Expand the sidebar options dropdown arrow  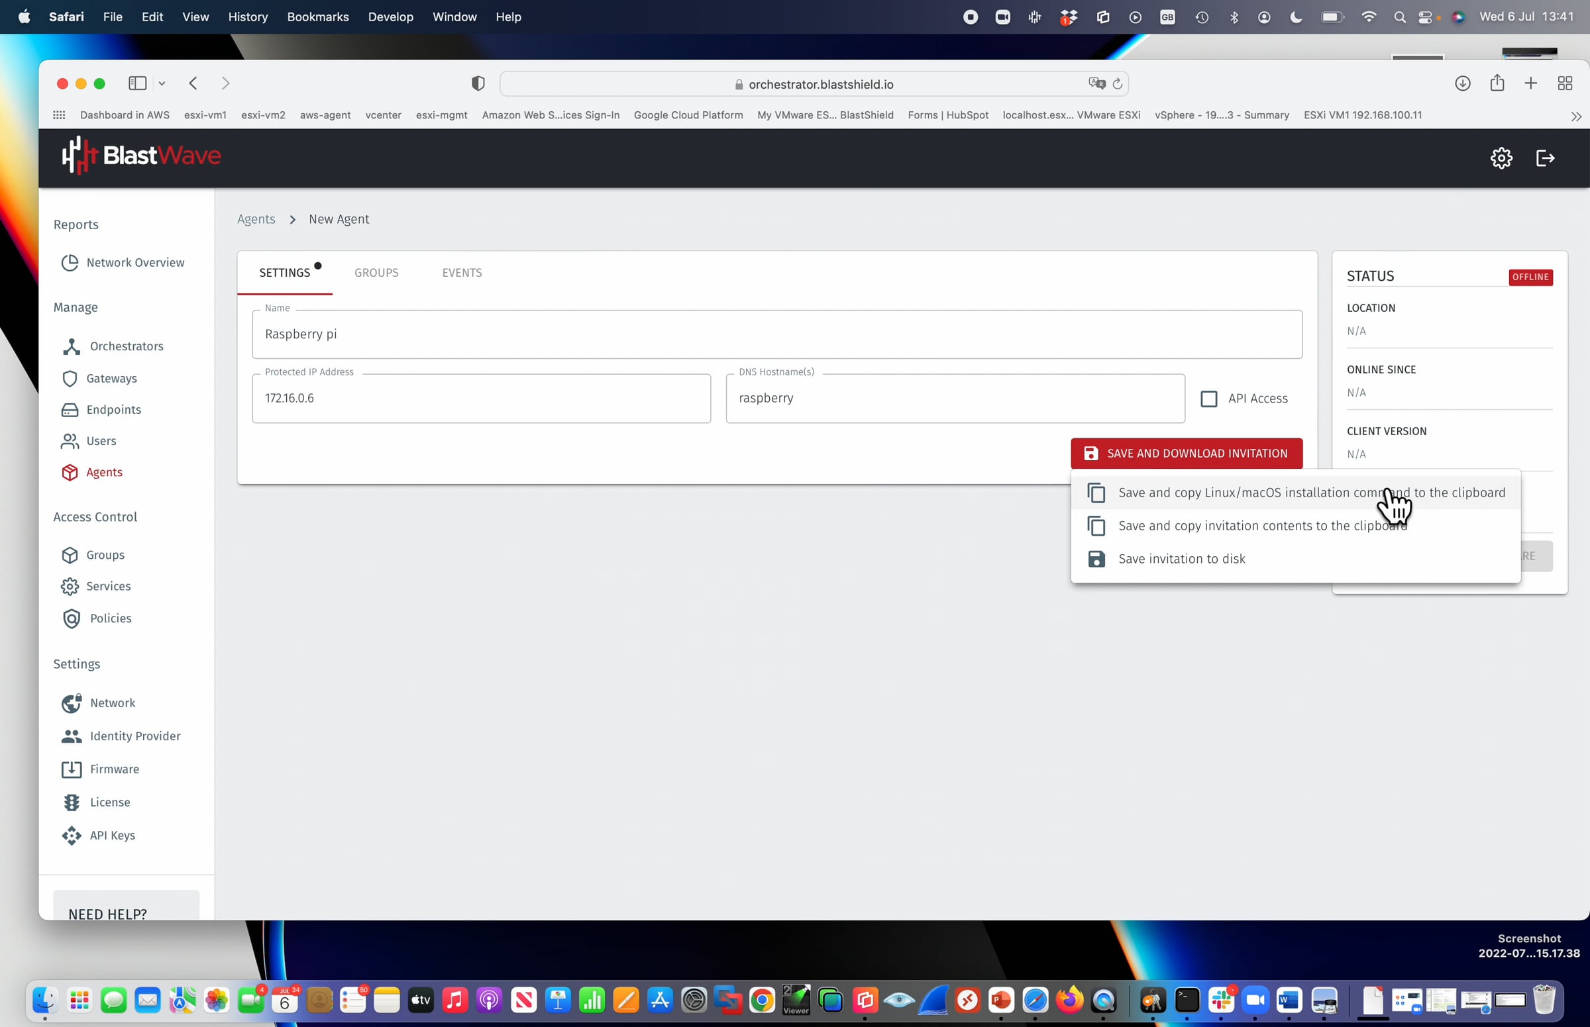coord(162,84)
